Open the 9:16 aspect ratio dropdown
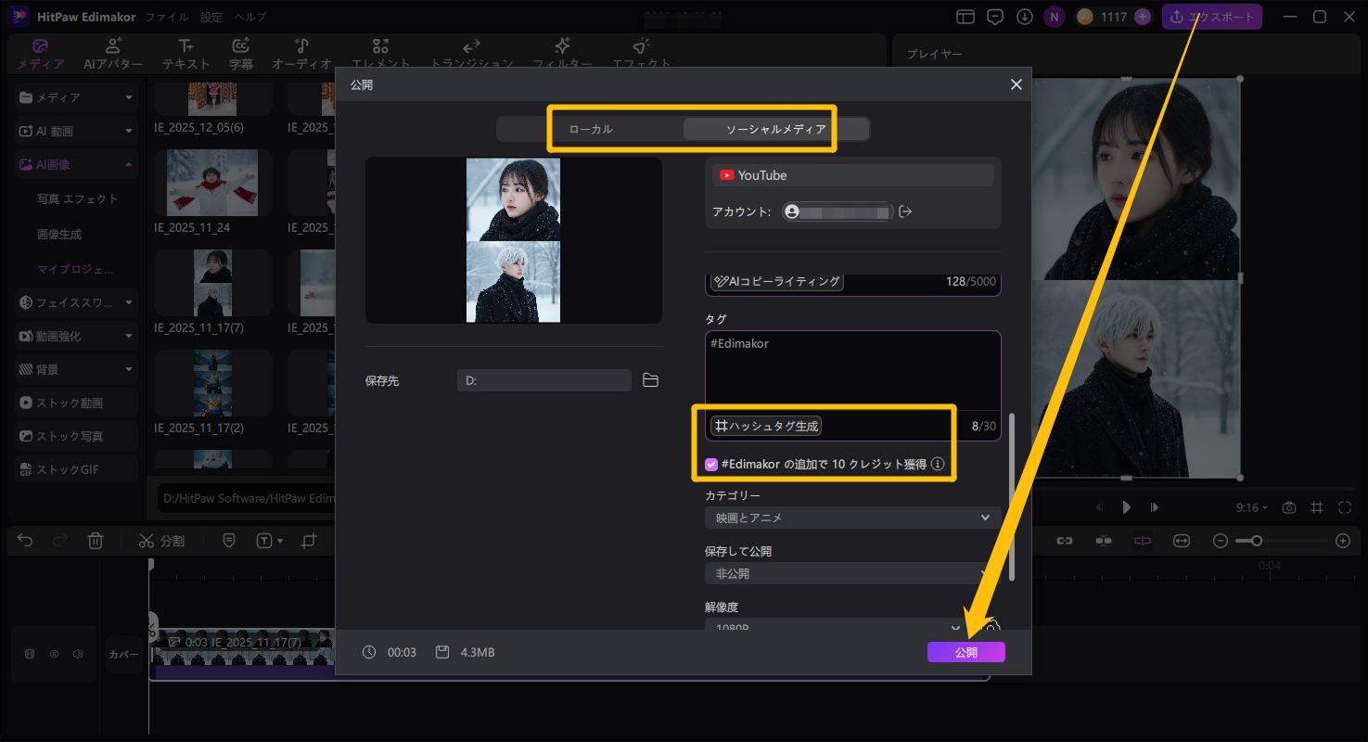1368x742 pixels. tap(1252, 507)
